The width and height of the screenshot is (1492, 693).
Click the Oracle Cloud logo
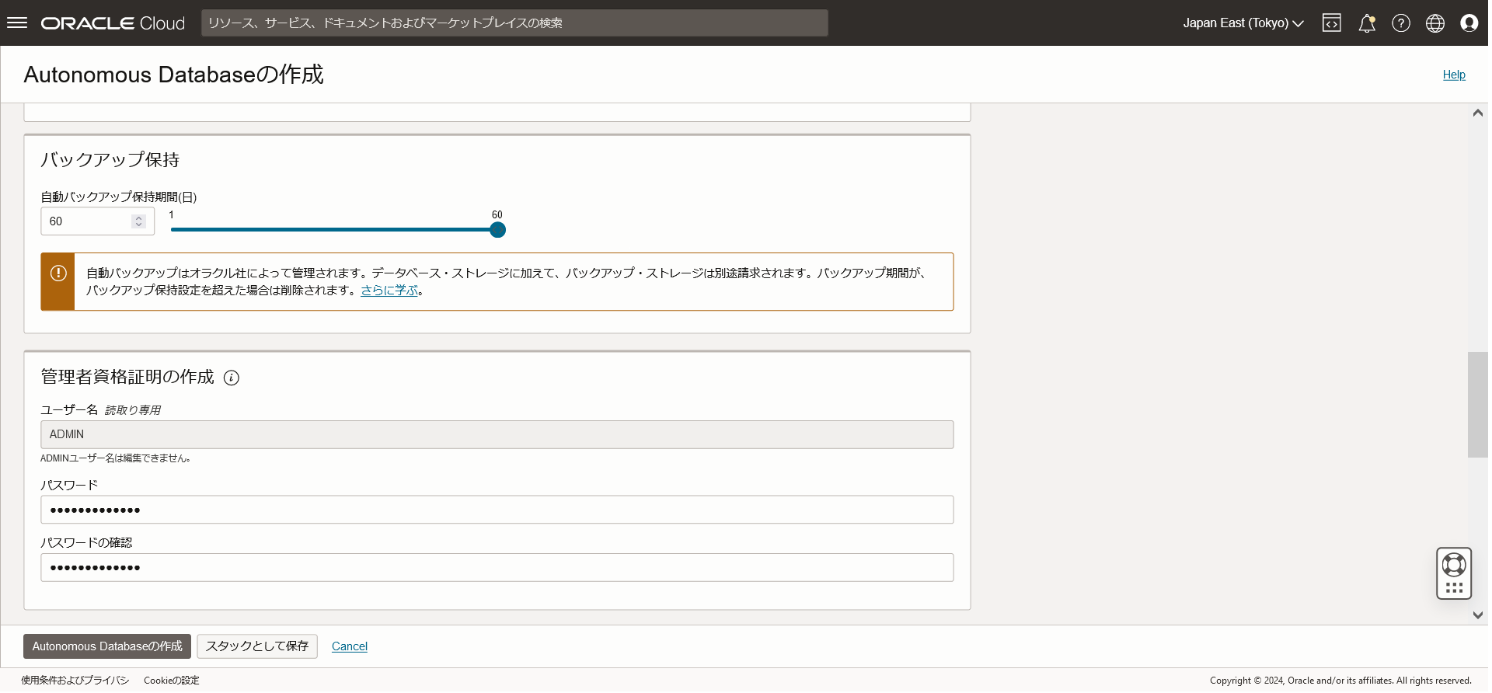[x=113, y=23]
